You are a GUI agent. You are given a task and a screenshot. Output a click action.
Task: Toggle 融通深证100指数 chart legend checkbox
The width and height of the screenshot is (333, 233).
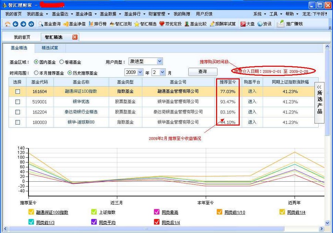pyautogui.click(x=31, y=212)
